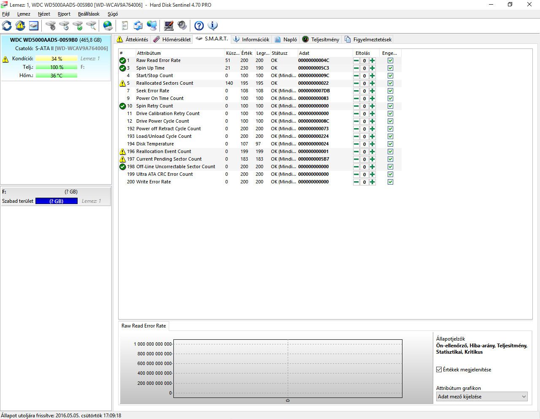This screenshot has width=540, height=419.
Task: Click the disk panel toolbar icon
Action: (x=34, y=26)
